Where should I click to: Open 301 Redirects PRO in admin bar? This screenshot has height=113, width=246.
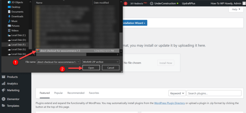point(138,3)
